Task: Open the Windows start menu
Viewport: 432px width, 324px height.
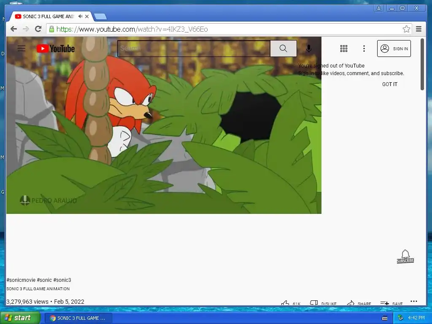Action: click(x=20, y=318)
